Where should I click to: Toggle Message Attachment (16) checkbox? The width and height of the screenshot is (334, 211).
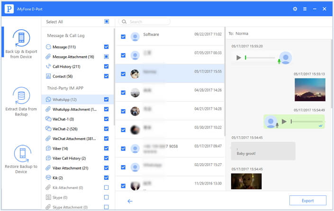point(106,57)
